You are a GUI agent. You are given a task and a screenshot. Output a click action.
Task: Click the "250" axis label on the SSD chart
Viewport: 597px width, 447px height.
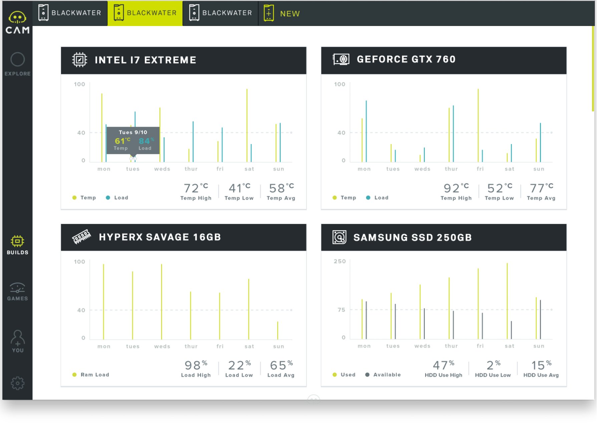pyautogui.click(x=340, y=261)
